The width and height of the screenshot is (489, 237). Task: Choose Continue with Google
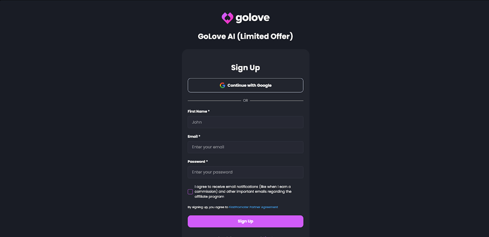point(246,85)
